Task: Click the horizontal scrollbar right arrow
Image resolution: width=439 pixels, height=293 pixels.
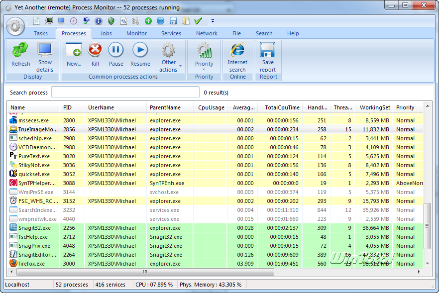Action: (419, 272)
